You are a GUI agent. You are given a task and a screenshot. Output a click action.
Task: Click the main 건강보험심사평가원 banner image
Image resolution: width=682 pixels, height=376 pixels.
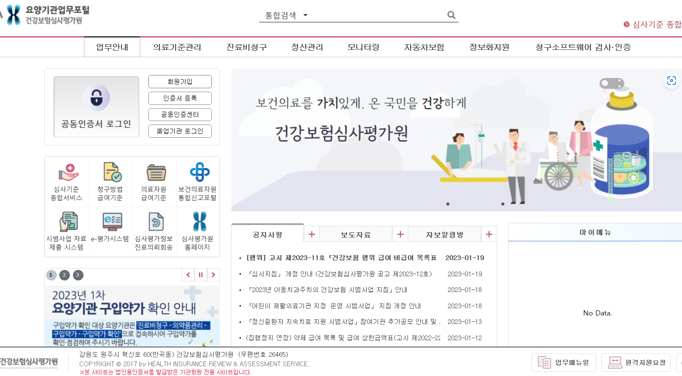tap(457, 140)
